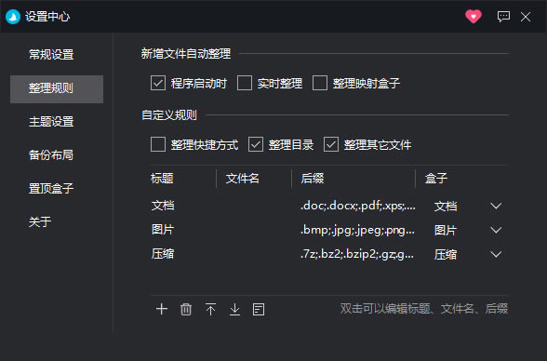The image size is (547, 361).
Task: Expand the 压缩 box dropdown
Action: [x=496, y=254]
